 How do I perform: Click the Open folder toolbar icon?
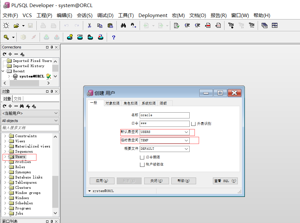pyautogui.click(x=16, y=25)
